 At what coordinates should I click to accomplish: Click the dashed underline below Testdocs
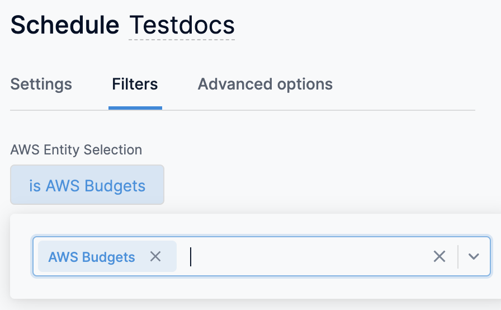point(182,40)
